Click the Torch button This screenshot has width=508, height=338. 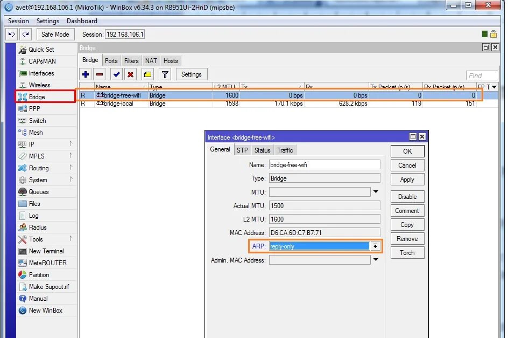point(407,253)
